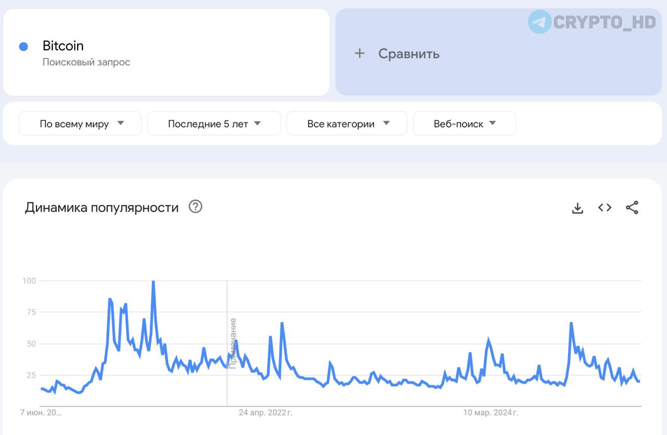Open the embed code icon

click(x=604, y=207)
